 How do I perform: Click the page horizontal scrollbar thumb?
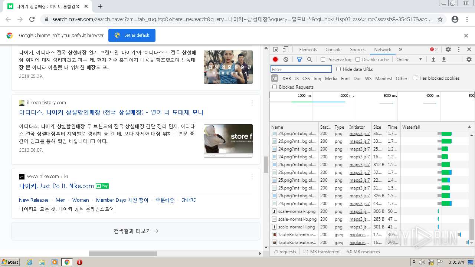click(x=123, y=254)
